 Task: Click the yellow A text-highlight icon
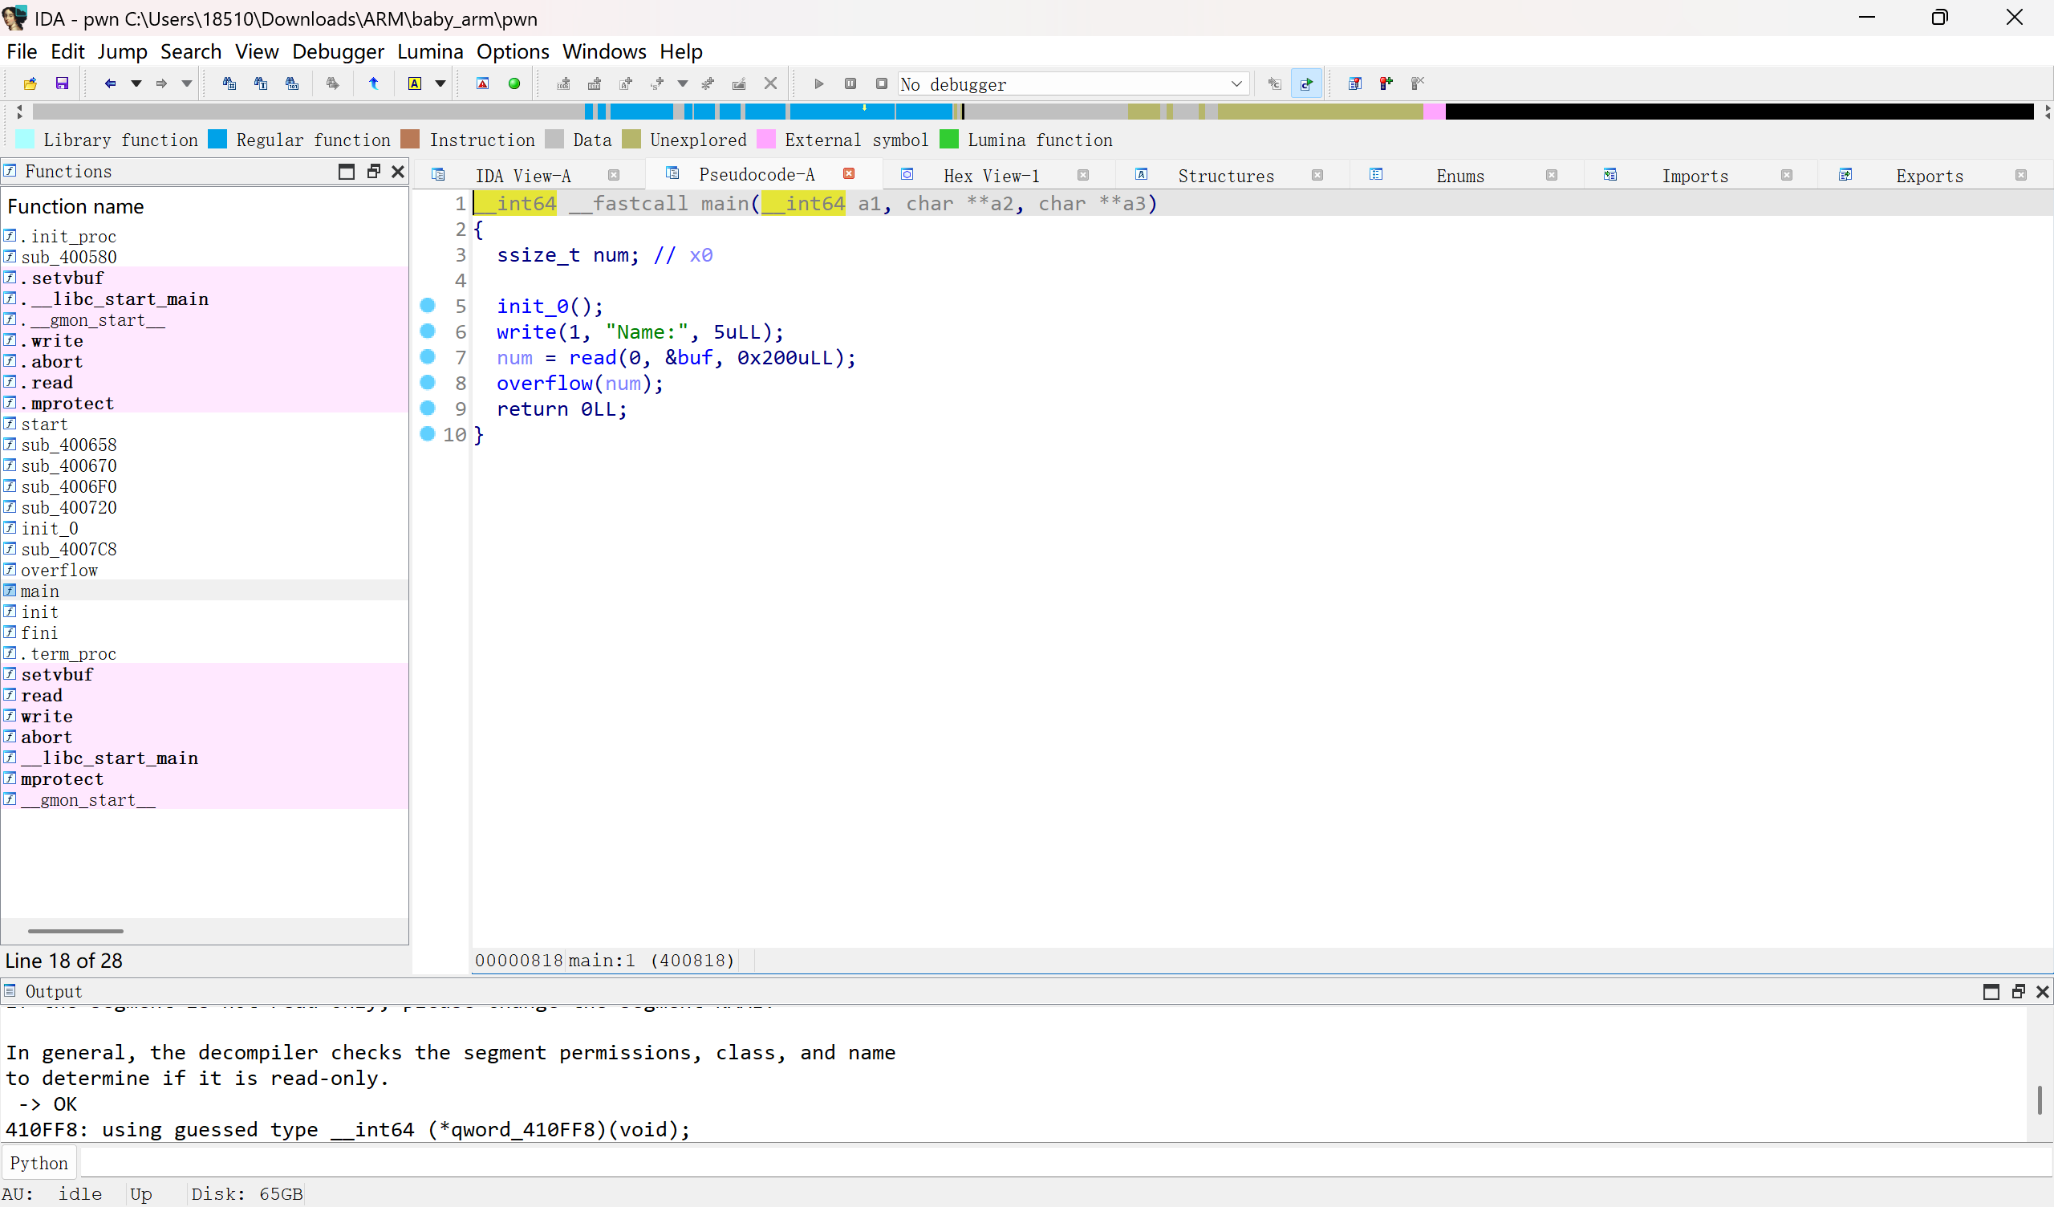click(415, 83)
